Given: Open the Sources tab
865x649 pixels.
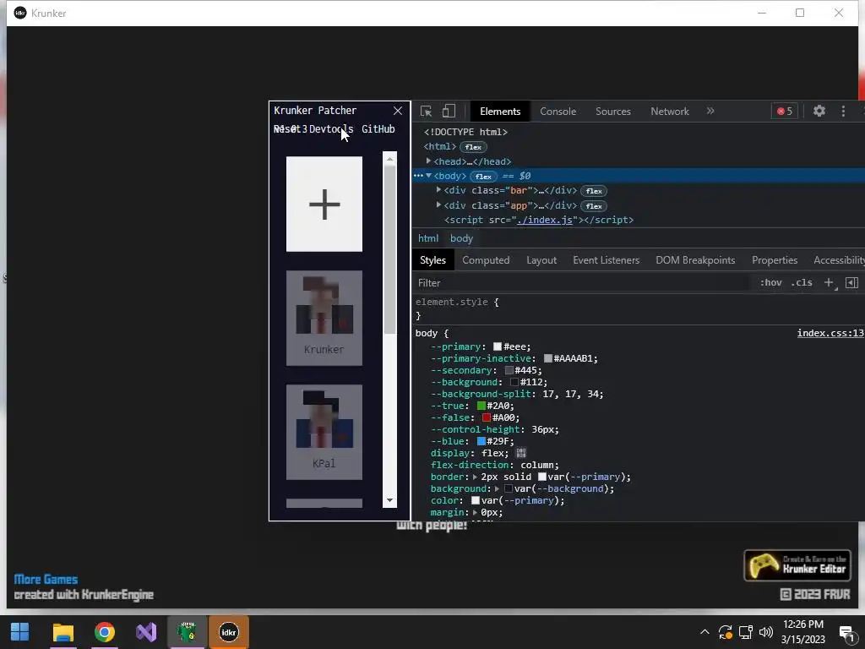Looking at the screenshot, I should click(x=613, y=111).
